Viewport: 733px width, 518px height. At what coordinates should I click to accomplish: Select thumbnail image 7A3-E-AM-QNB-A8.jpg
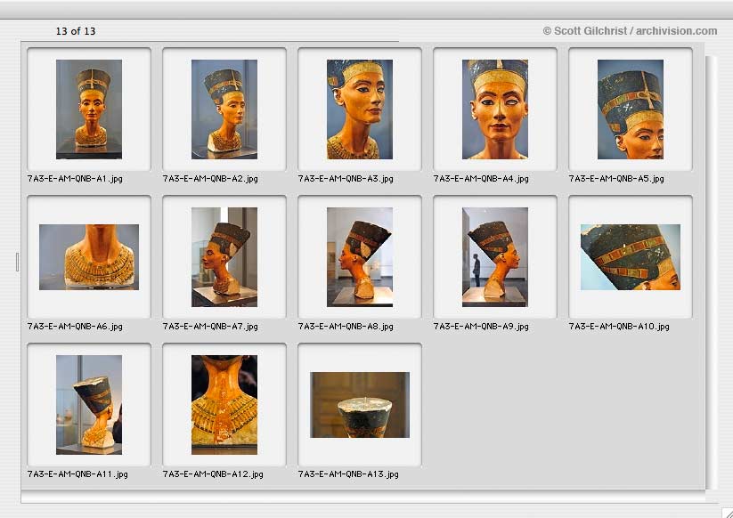tap(360, 257)
